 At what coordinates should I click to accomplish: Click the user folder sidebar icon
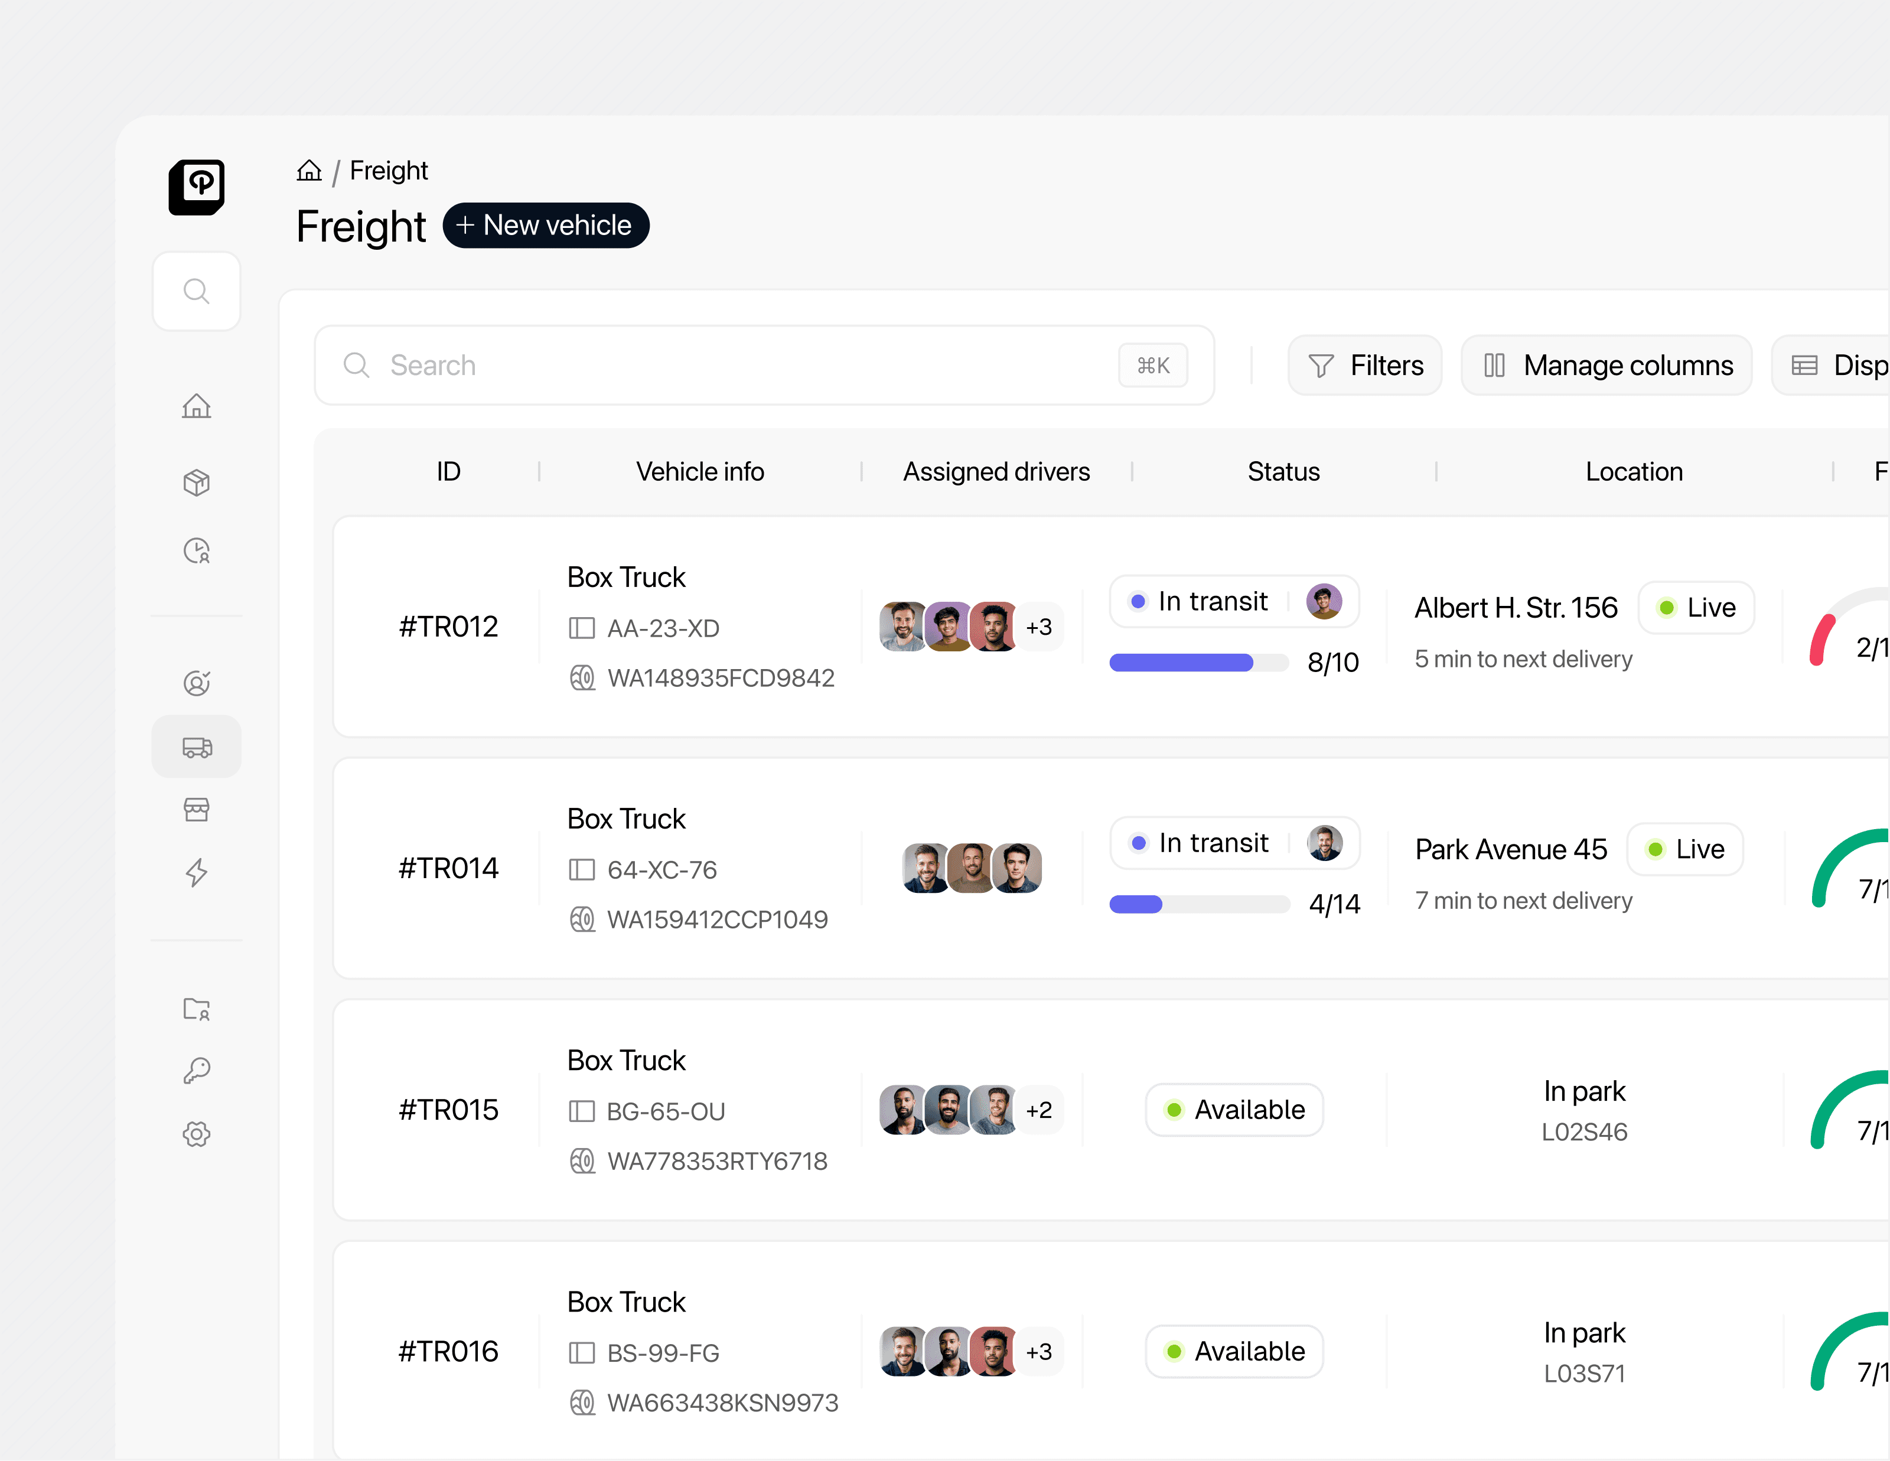coord(197,1009)
